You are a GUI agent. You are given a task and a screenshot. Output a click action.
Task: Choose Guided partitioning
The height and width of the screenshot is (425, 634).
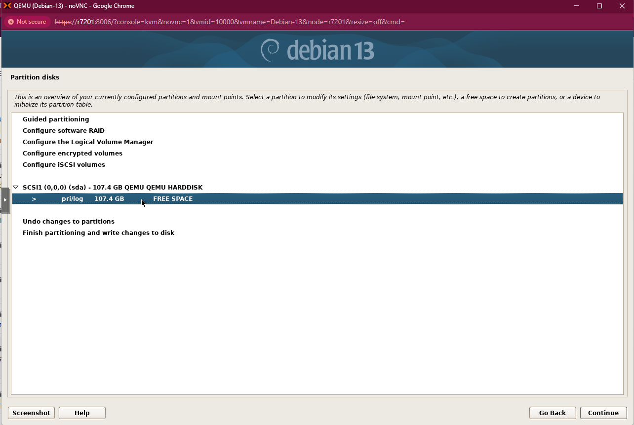point(56,119)
